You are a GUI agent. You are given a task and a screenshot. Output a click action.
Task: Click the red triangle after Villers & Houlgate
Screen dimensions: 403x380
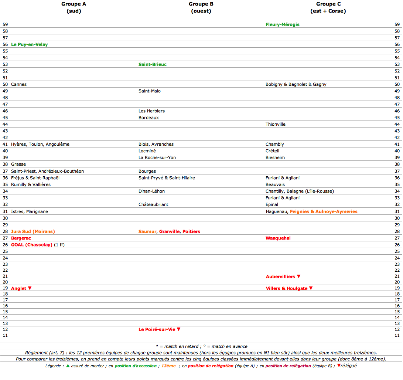pyautogui.click(x=311, y=288)
